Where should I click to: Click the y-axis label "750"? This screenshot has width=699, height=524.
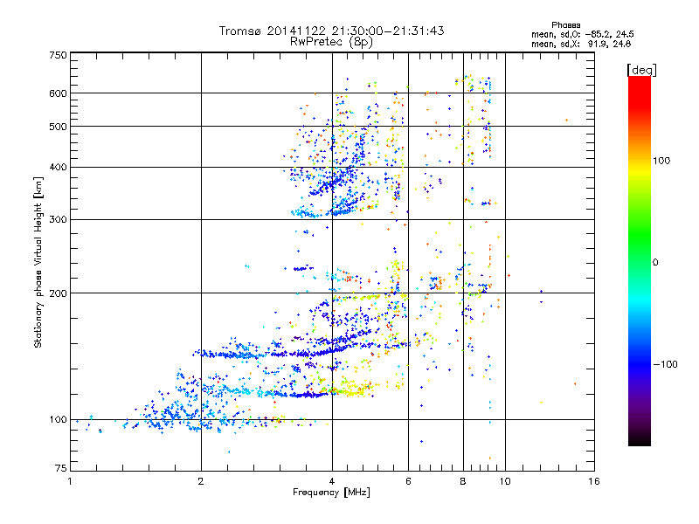[x=58, y=55]
